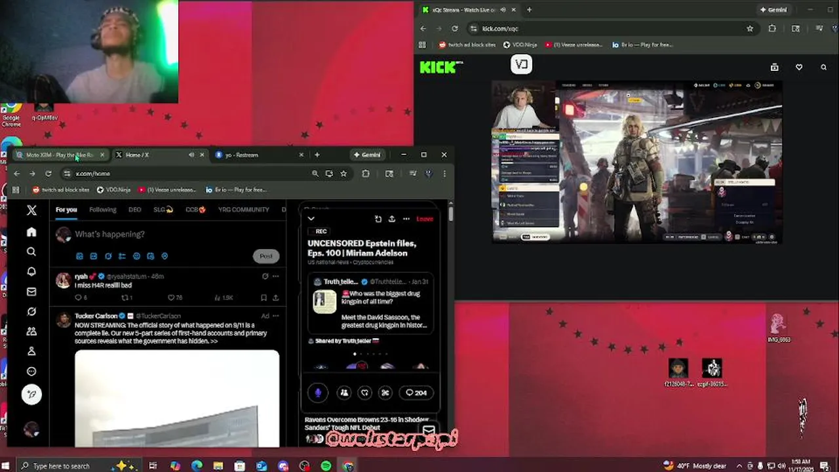Add location icon in the post composer
839x472 pixels.
pos(165,256)
